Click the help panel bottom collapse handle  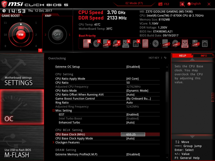192,137
